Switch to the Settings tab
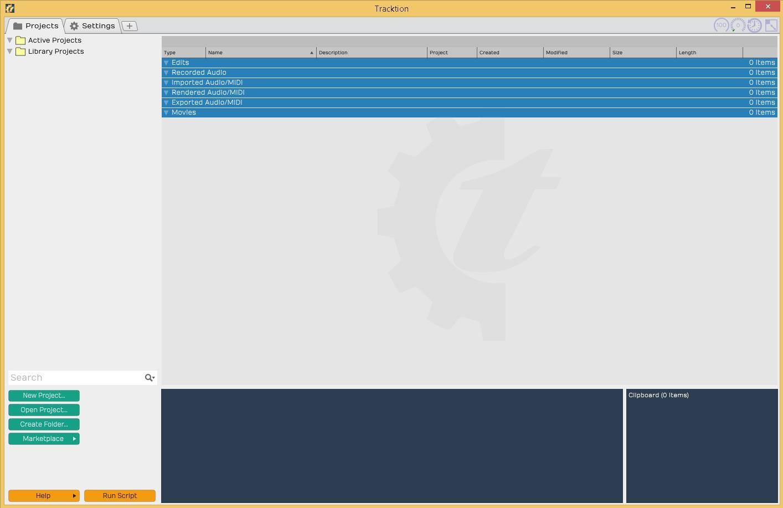 98,25
